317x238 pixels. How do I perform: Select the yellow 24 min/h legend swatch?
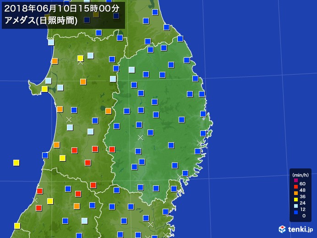pos(296,200)
